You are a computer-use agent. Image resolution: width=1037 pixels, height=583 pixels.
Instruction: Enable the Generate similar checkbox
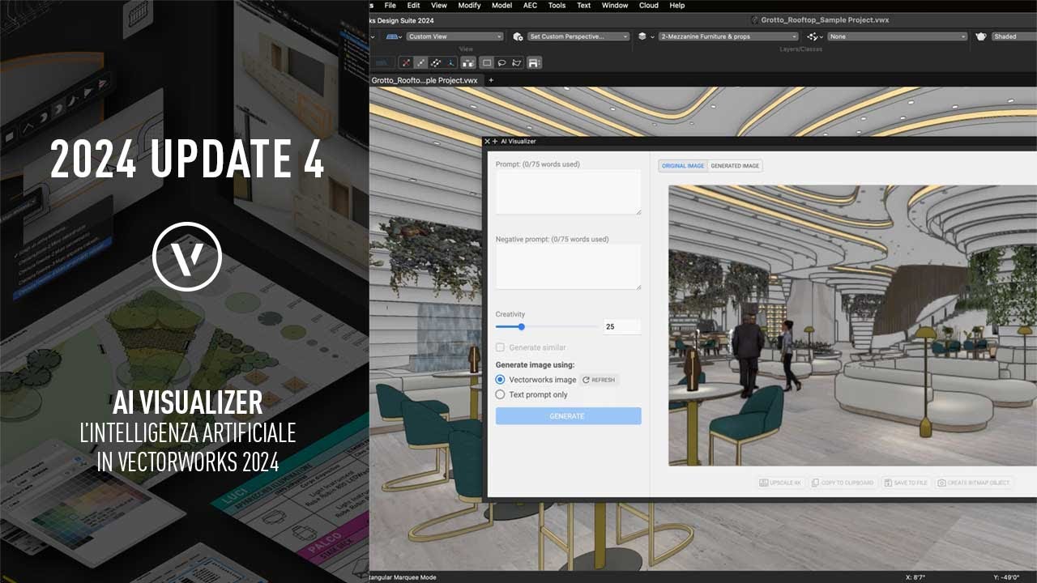(500, 347)
